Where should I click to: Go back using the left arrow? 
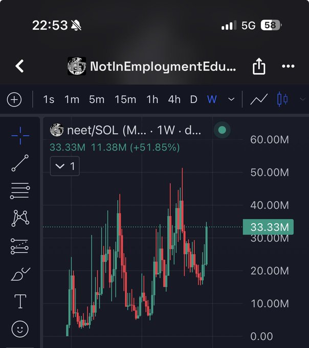[19, 66]
